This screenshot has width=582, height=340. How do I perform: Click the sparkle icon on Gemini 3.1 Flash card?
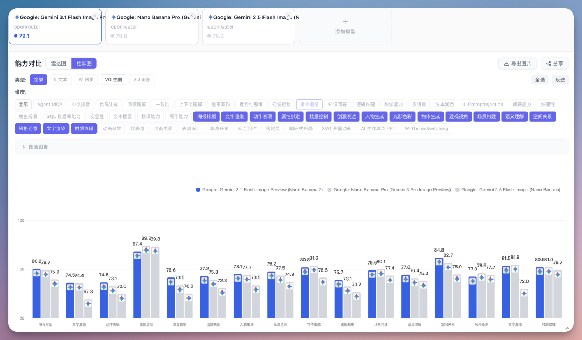click(x=17, y=17)
